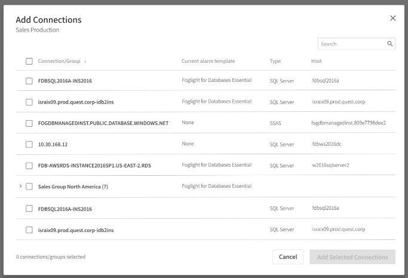
Task: Sort by the Current alarm template column
Action: point(208,61)
